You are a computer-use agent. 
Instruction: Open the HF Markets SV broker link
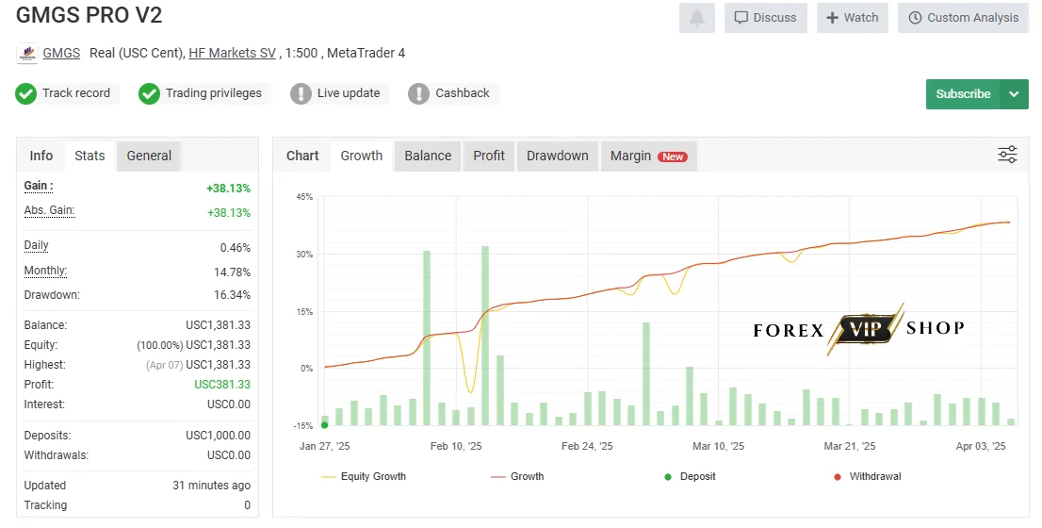[232, 53]
